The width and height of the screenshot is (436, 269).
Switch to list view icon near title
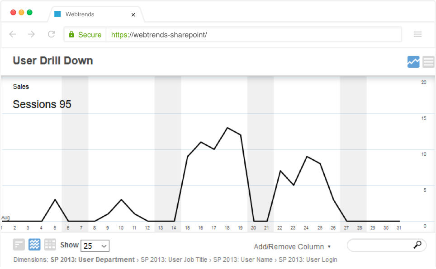click(428, 62)
